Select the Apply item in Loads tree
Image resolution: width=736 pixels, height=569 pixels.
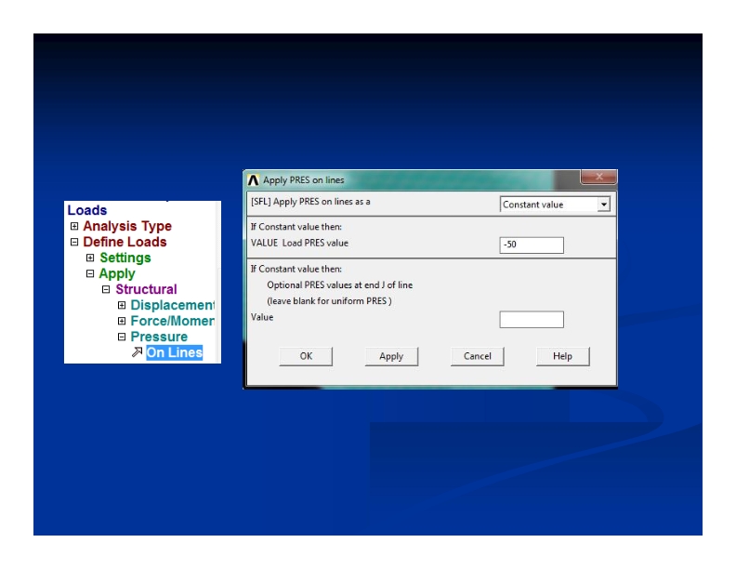(x=117, y=273)
